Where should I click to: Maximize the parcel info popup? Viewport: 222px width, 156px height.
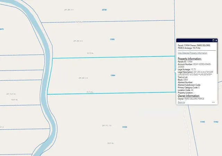(x=213, y=41)
